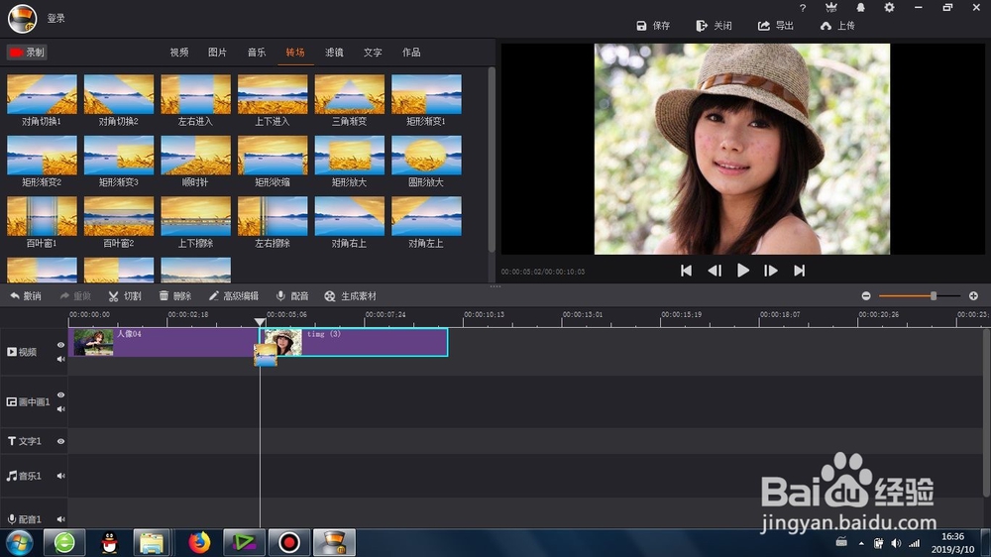Open File Explorer from the taskbar
The width and height of the screenshot is (991, 557).
[152, 542]
